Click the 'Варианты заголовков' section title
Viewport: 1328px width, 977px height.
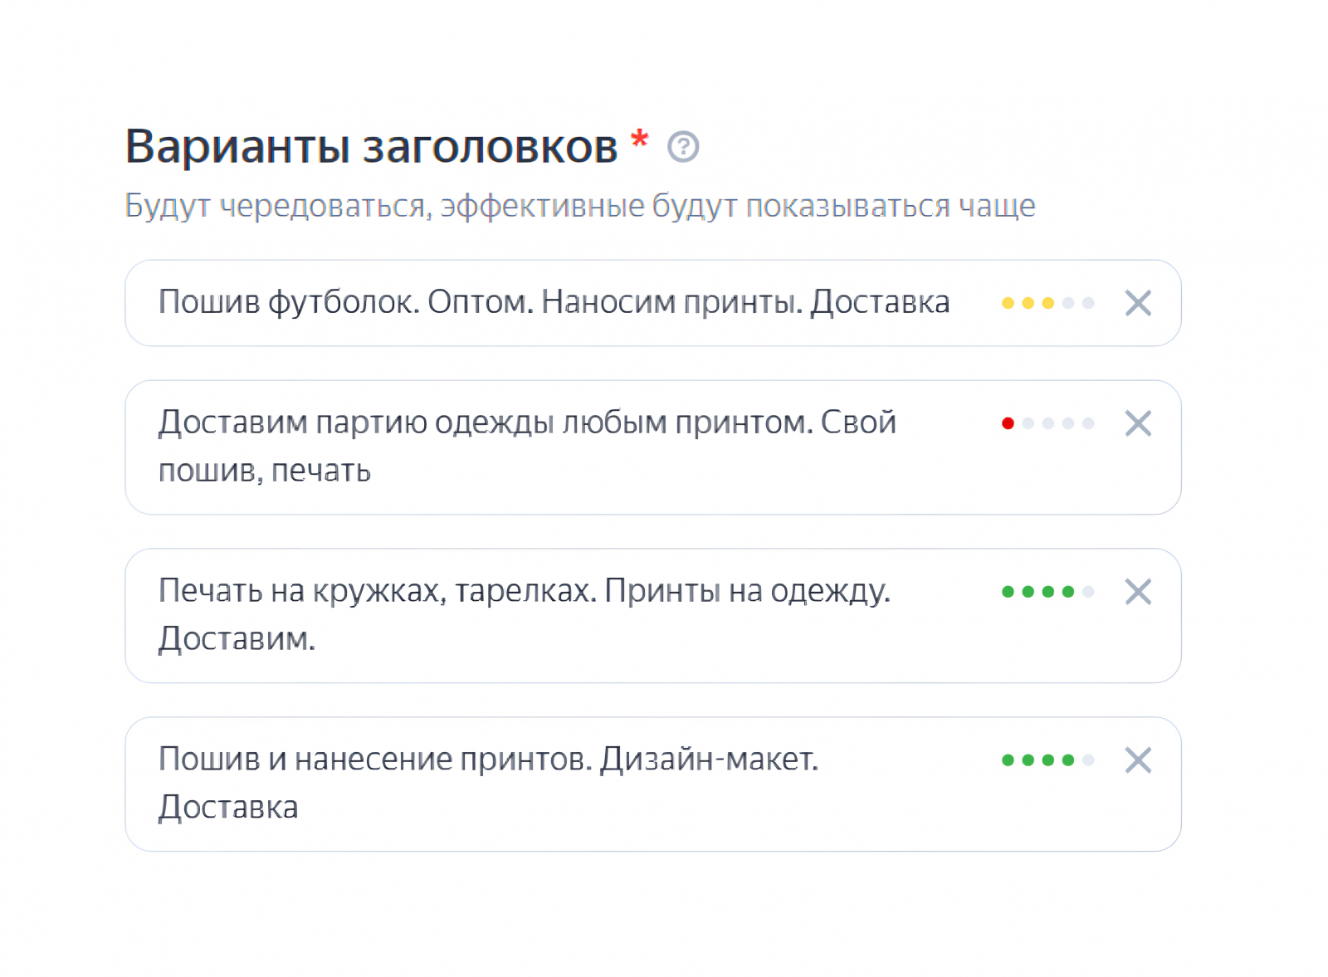371,147
